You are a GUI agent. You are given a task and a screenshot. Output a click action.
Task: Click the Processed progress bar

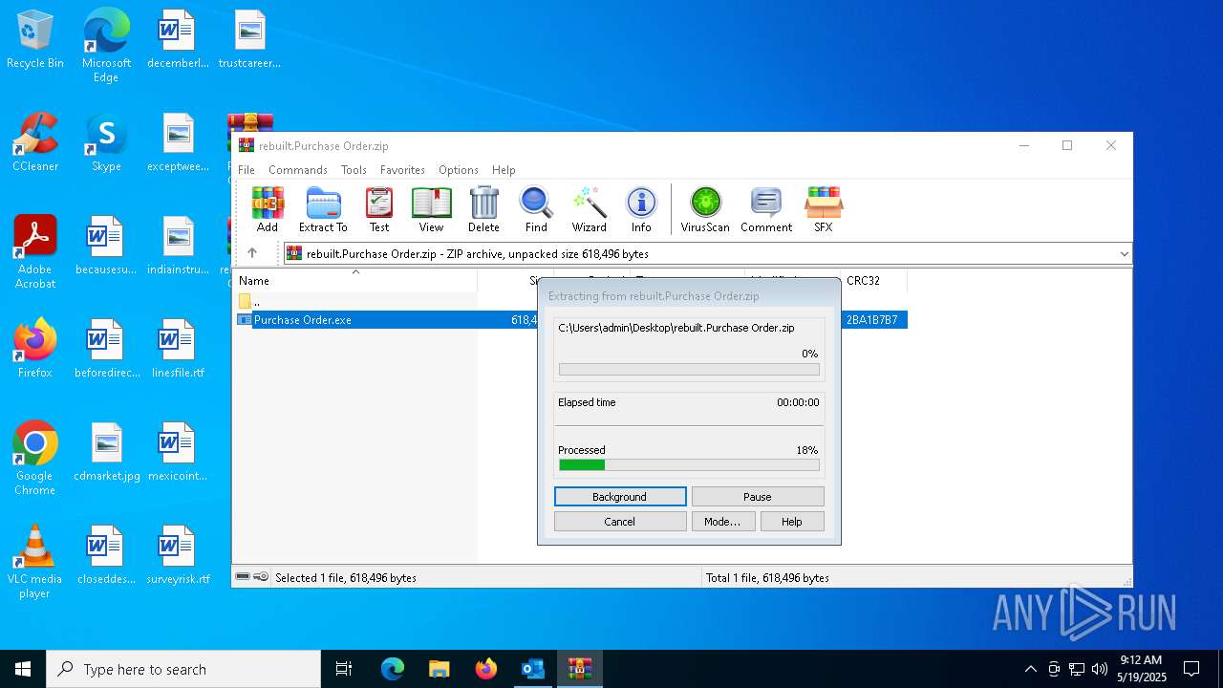(x=689, y=465)
